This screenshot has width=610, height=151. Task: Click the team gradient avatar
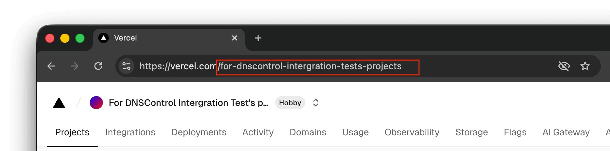[96, 103]
